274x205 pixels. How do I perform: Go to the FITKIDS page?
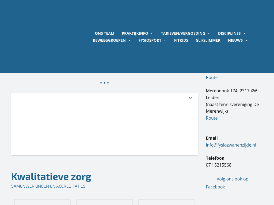181,40
